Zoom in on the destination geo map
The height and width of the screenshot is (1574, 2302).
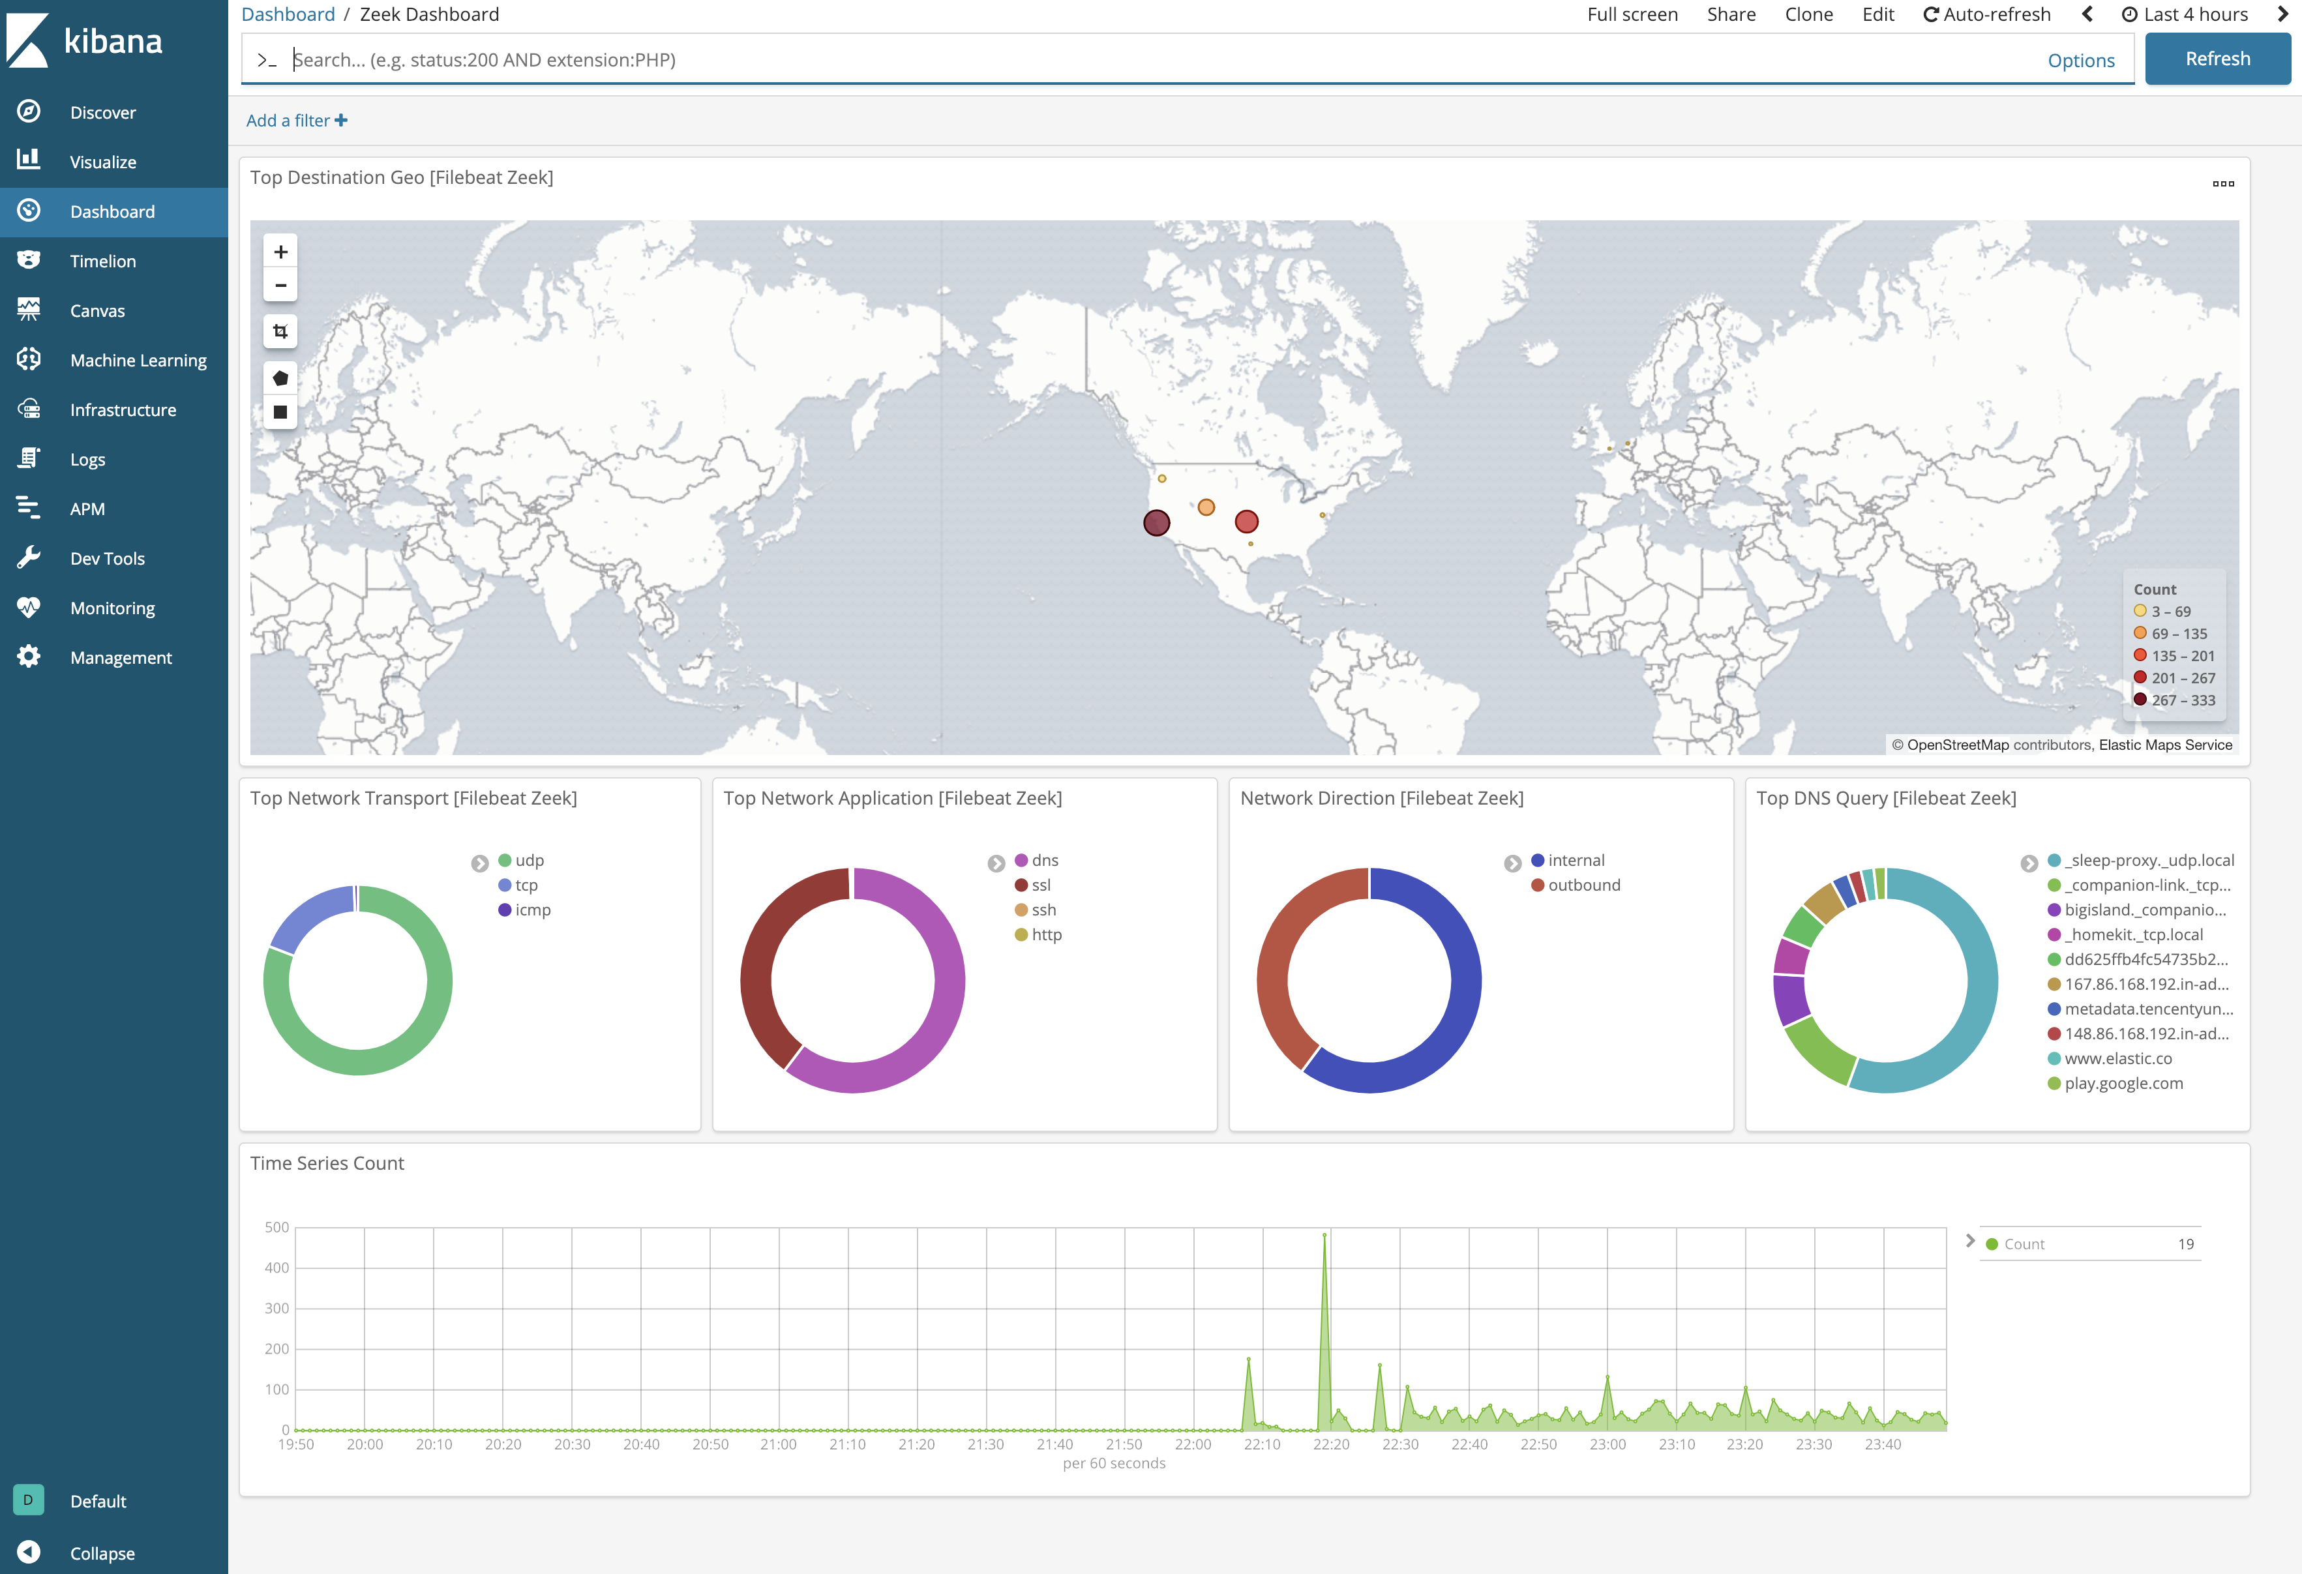pyautogui.click(x=280, y=250)
